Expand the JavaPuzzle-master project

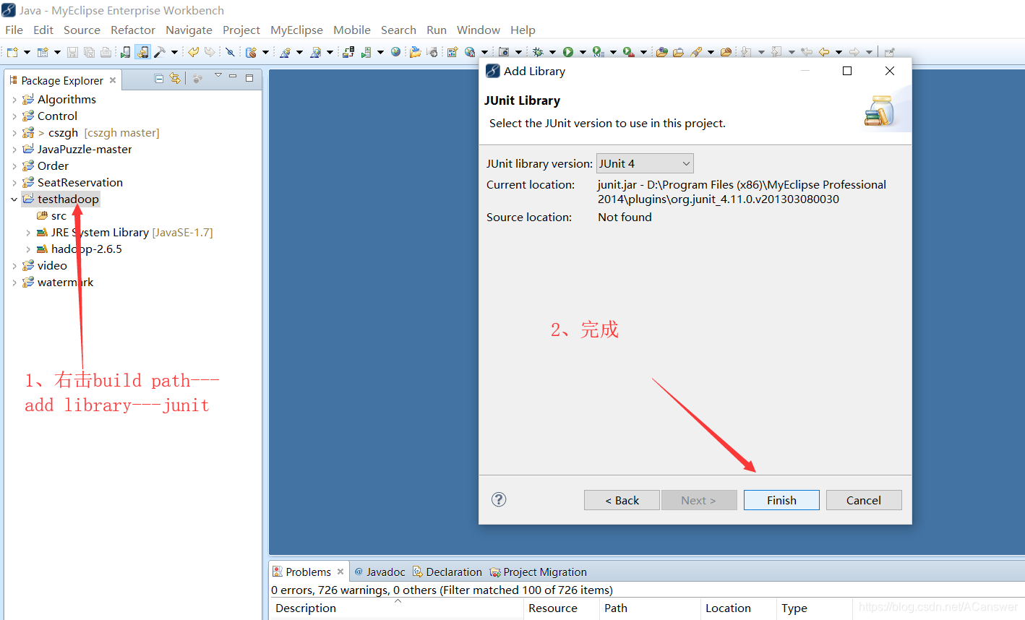point(14,150)
